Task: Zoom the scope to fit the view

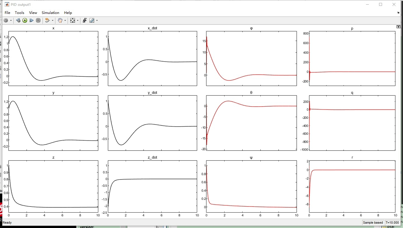Action: 72,20
